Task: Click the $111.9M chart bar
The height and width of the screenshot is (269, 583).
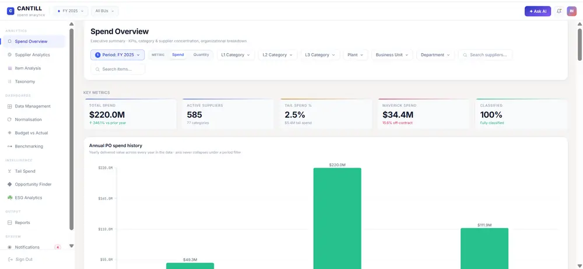Action: (x=484, y=249)
